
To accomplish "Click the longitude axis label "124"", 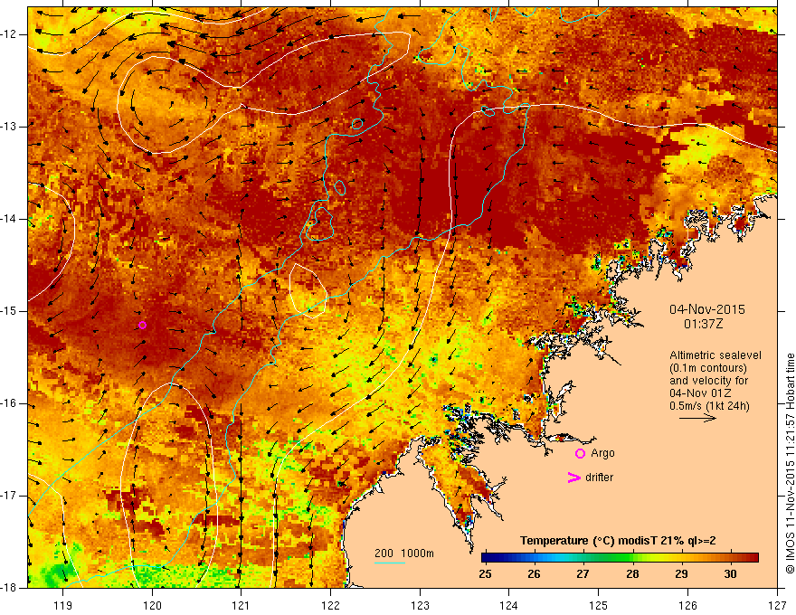I will [x=509, y=605].
